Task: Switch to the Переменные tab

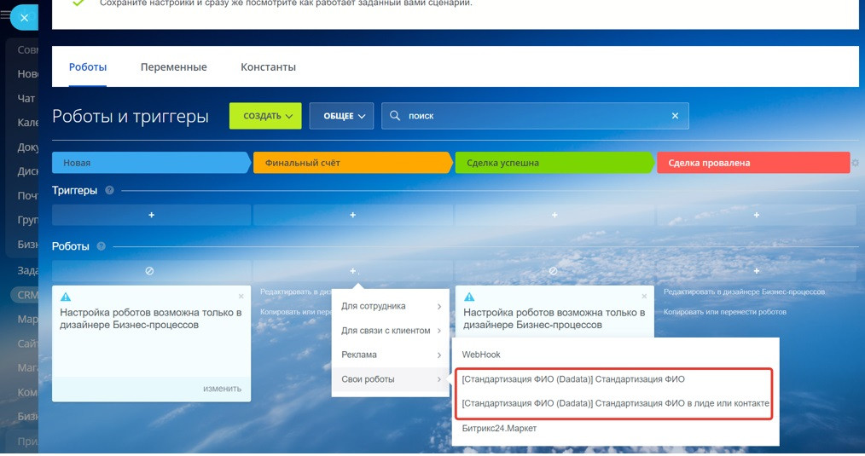Action: click(x=174, y=66)
